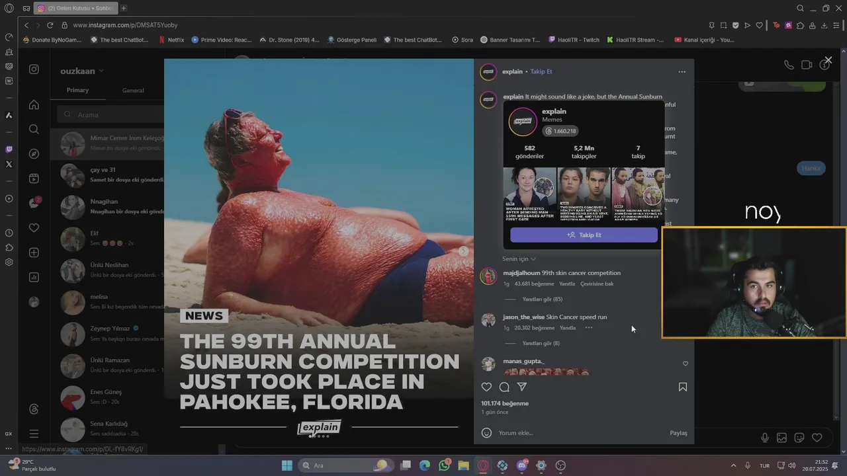Open like count 101.174 beğenme
The height and width of the screenshot is (476, 847).
pyautogui.click(x=505, y=403)
